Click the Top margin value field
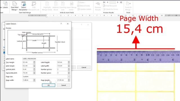Image resolution: width=180 pixels, height=101 pixels. (x=28, y=62)
